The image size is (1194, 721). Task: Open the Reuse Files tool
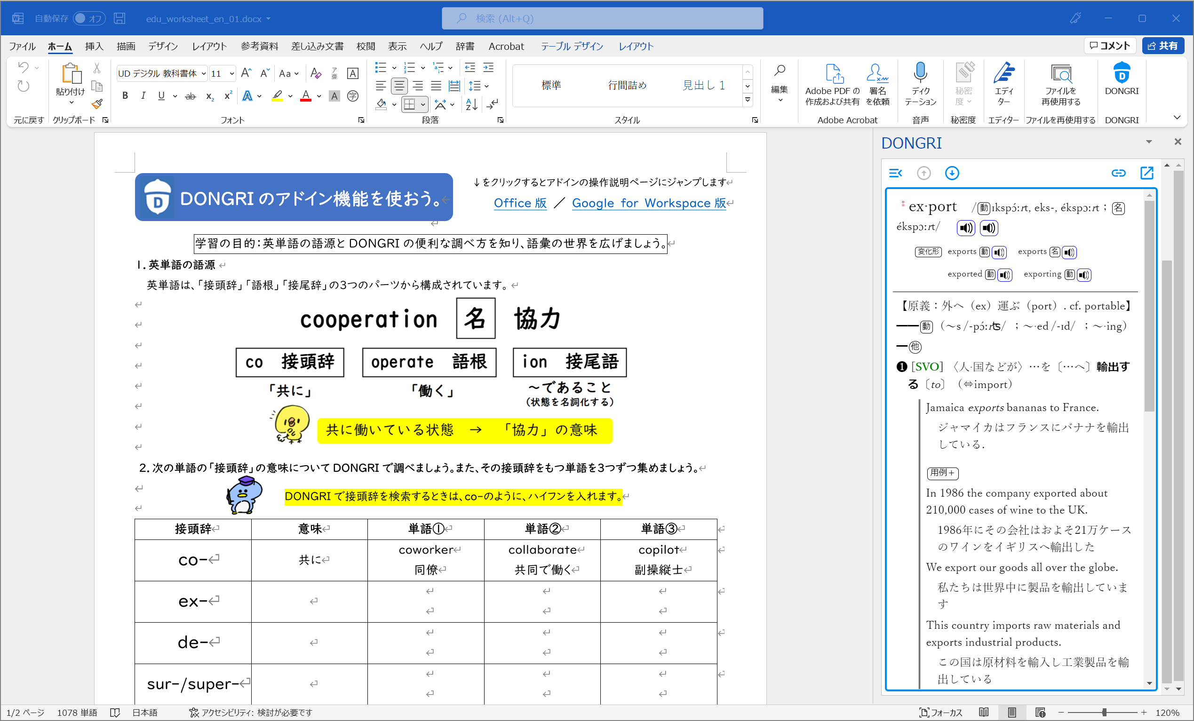point(1061,83)
